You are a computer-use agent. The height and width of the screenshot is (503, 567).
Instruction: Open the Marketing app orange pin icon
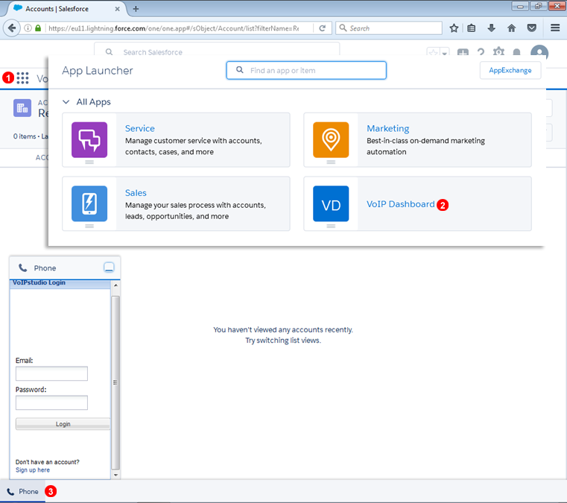click(x=331, y=140)
